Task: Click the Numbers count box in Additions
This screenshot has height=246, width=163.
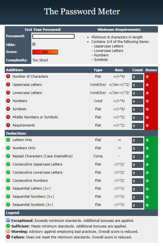Action: point(138,101)
